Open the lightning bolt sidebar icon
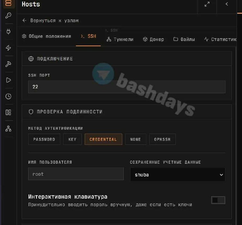The width and height of the screenshot is (242, 225). (8, 48)
